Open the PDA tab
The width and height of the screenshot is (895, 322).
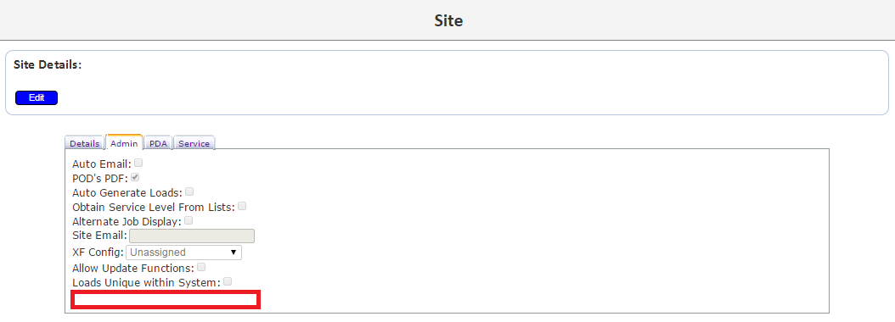coord(158,143)
